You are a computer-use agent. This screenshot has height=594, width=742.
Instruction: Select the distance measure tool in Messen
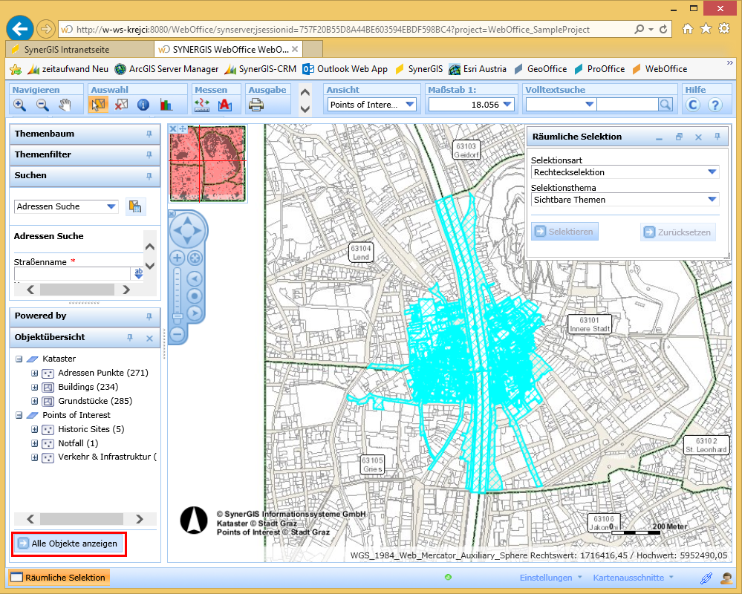(x=203, y=105)
